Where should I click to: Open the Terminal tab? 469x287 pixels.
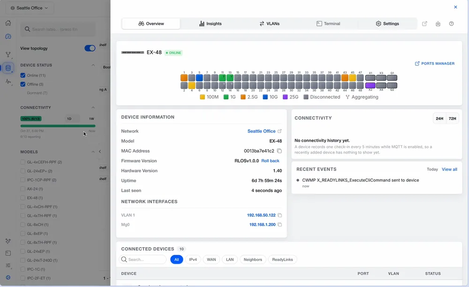[x=328, y=23]
